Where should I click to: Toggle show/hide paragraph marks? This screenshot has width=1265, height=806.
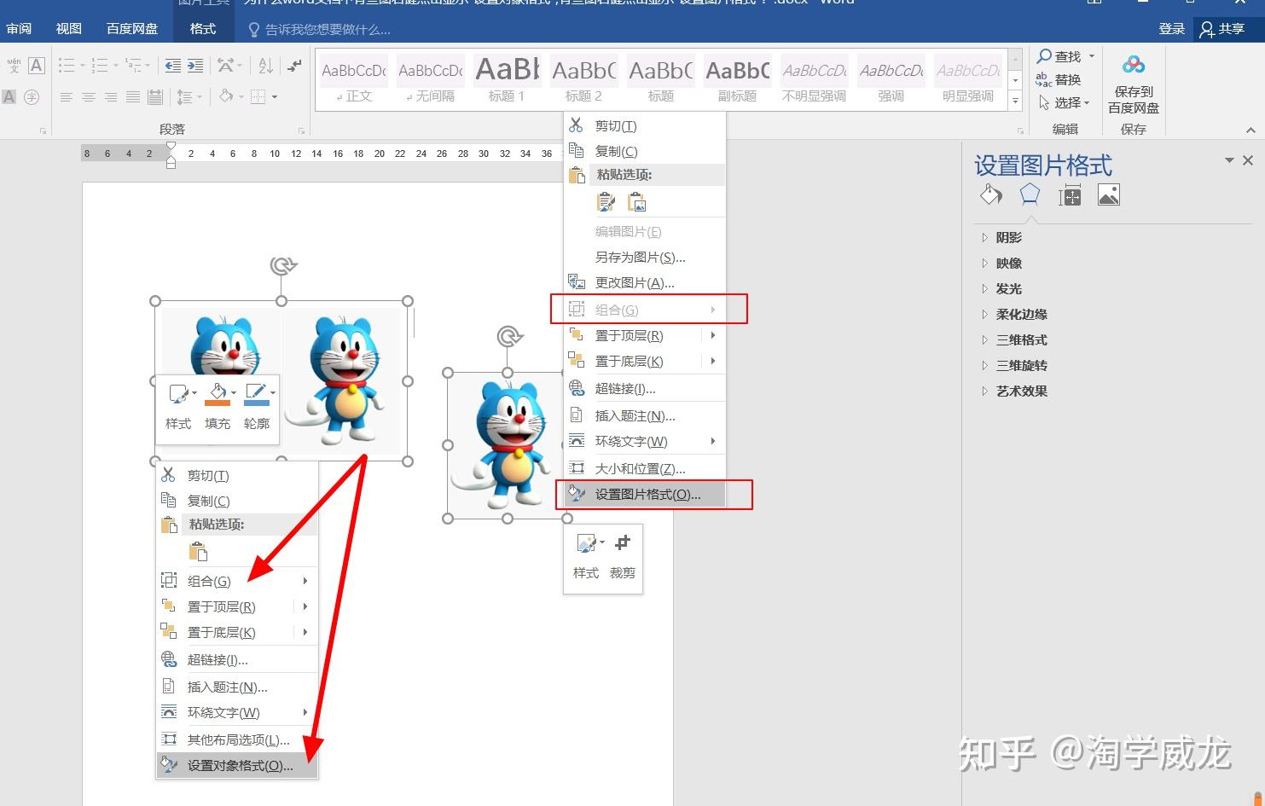coord(294,66)
